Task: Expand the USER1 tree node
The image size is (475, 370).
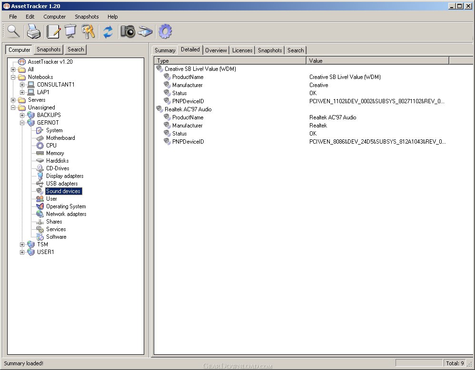Action: click(x=22, y=252)
